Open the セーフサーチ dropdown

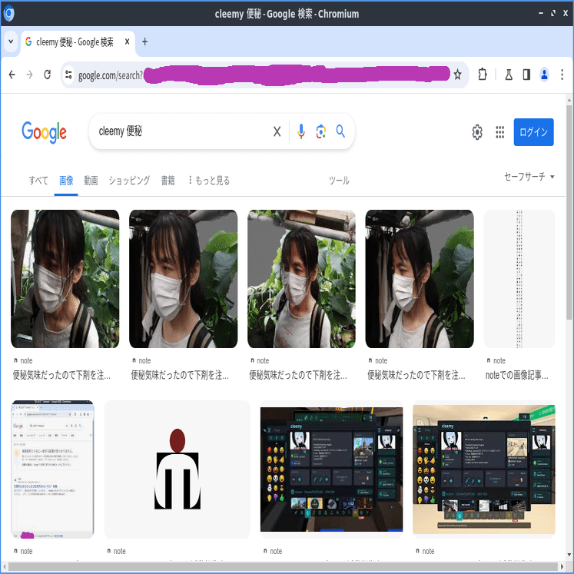pos(529,177)
